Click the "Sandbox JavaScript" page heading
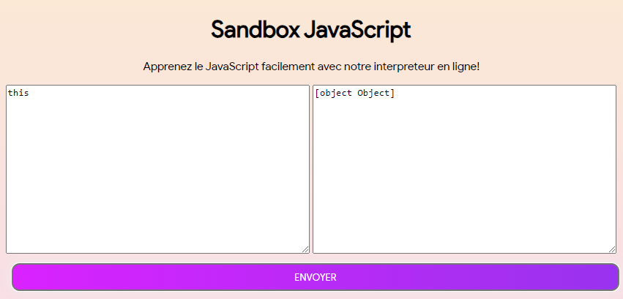This screenshot has height=299, width=623. pyautogui.click(x=311, y=30)
